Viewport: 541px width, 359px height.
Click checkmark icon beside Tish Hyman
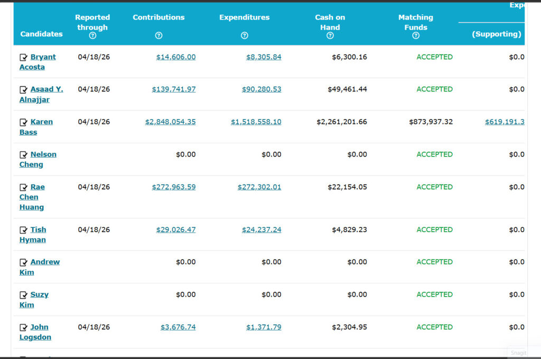23,230
